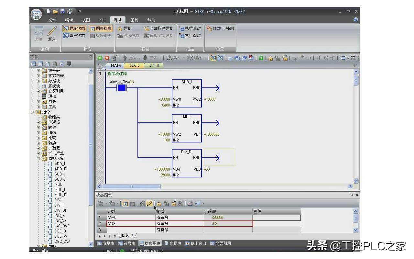Open the PLC ribbon tab
The height and width of the screenshot is (259, 414).
[x=102, y=20]
